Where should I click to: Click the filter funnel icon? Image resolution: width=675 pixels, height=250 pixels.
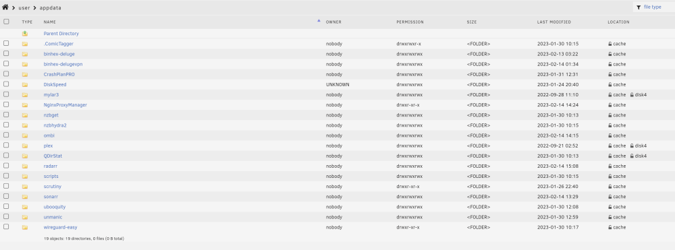639,7
